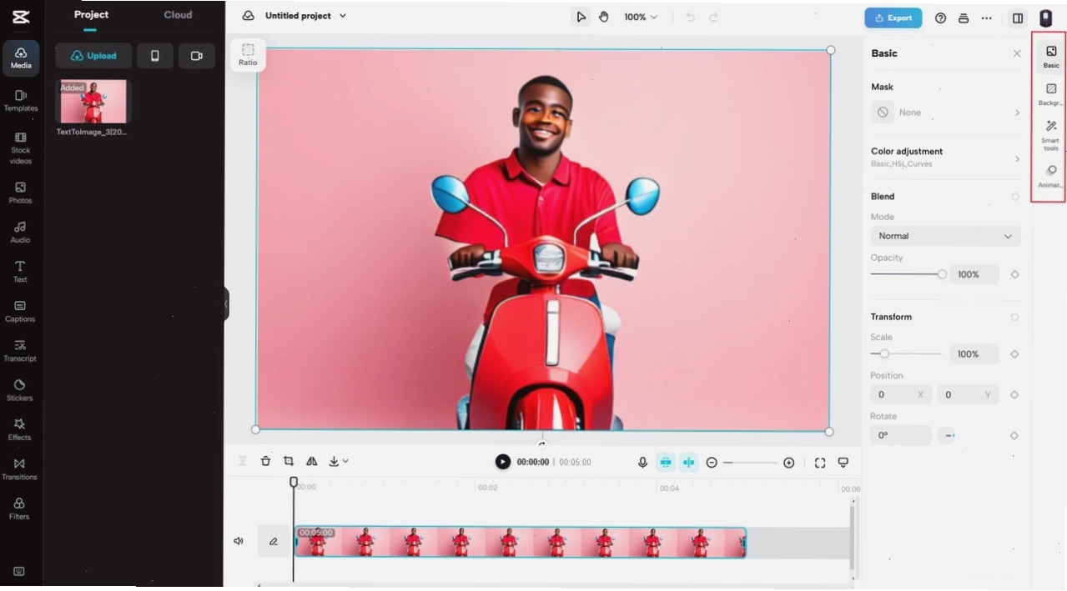Image resolution: width=1067 pixels, height=591 pixels.
Task: Open the Photos panel
Action: tap(21, 193)
